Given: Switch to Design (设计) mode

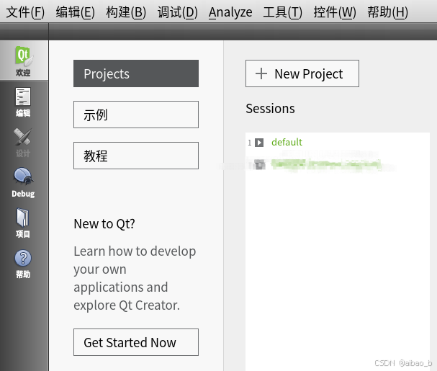Looking at the screenshot, I should pyautogui.click(x=24, y=142).
